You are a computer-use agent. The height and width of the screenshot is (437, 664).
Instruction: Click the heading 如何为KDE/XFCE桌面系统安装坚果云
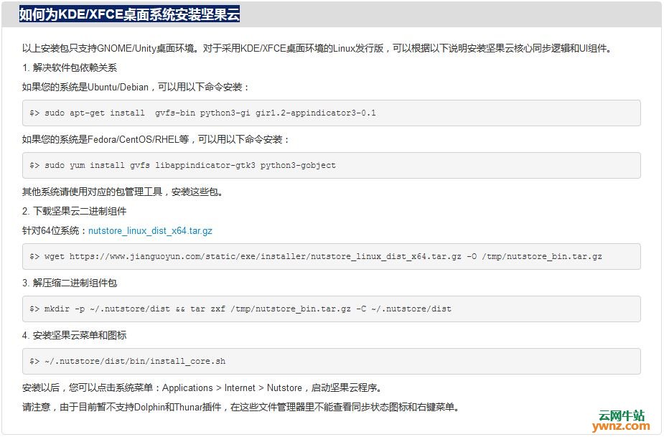point(129,14)
